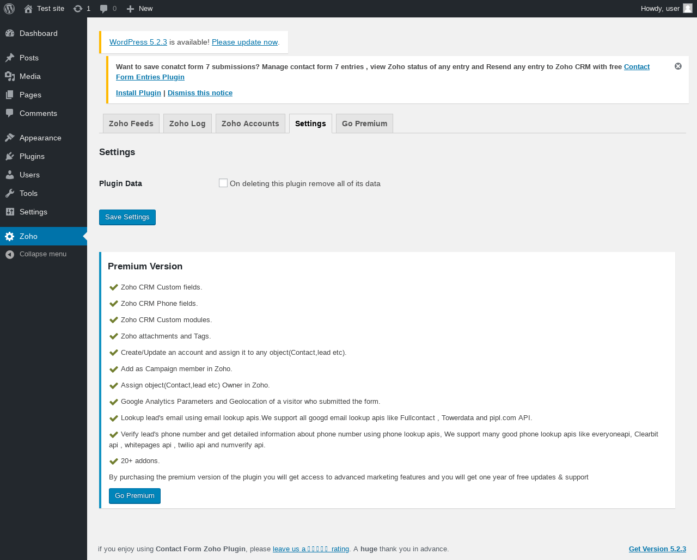This screenshot has height=560, width=697.
Task: Click the Appearance brush icon
Action: pyautogui.click(x=10, y=138)
